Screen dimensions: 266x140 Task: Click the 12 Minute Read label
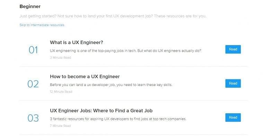pos(61,91)
